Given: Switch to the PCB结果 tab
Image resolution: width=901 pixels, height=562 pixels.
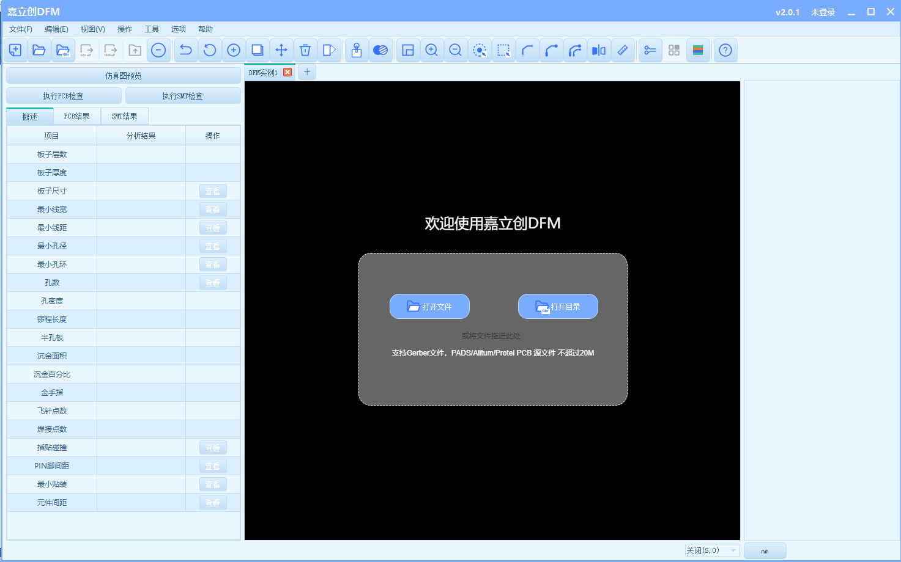Looking at the screenshot, I should 77,116.
